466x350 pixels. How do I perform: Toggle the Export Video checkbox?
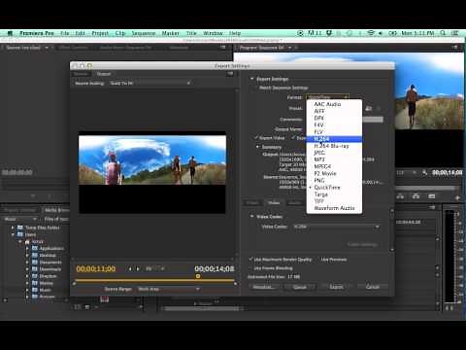click(255, 138)
